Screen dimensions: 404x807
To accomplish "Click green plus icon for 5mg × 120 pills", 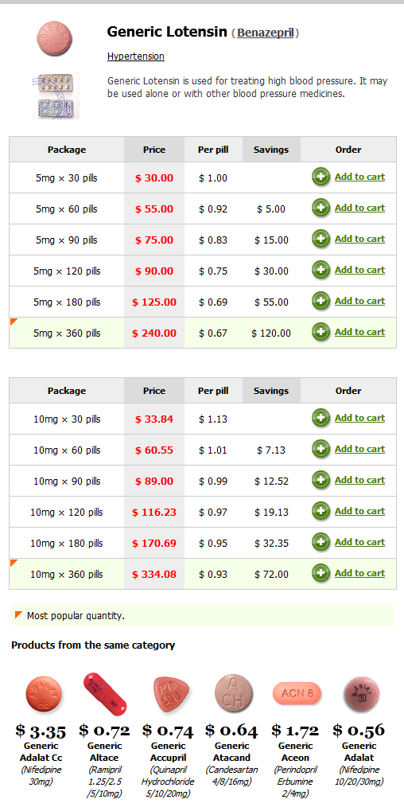I will [x=320, y=271].
